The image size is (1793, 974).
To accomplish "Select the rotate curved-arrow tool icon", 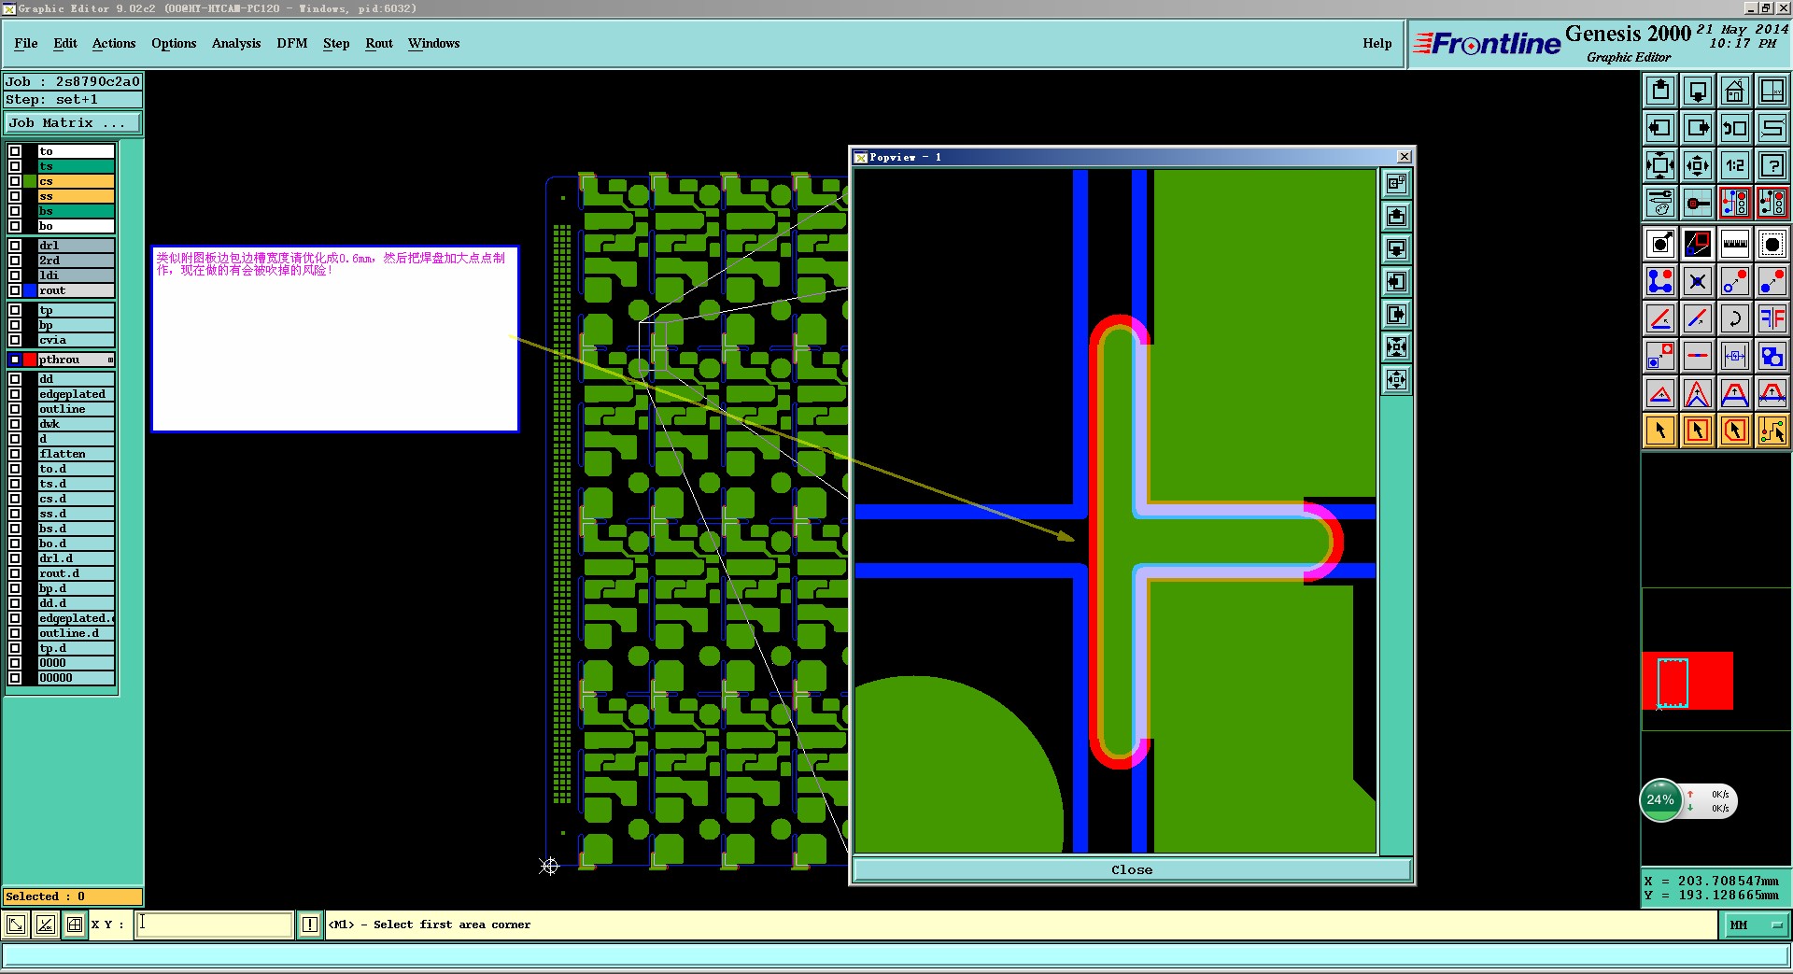I will pyautogui.click(x=1735, y=318).
